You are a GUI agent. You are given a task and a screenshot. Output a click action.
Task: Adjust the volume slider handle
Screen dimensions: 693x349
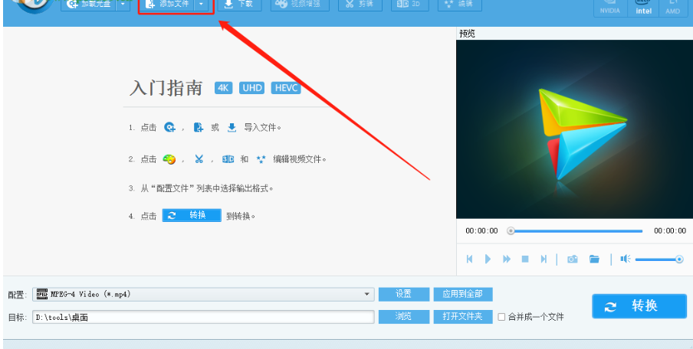679,259
